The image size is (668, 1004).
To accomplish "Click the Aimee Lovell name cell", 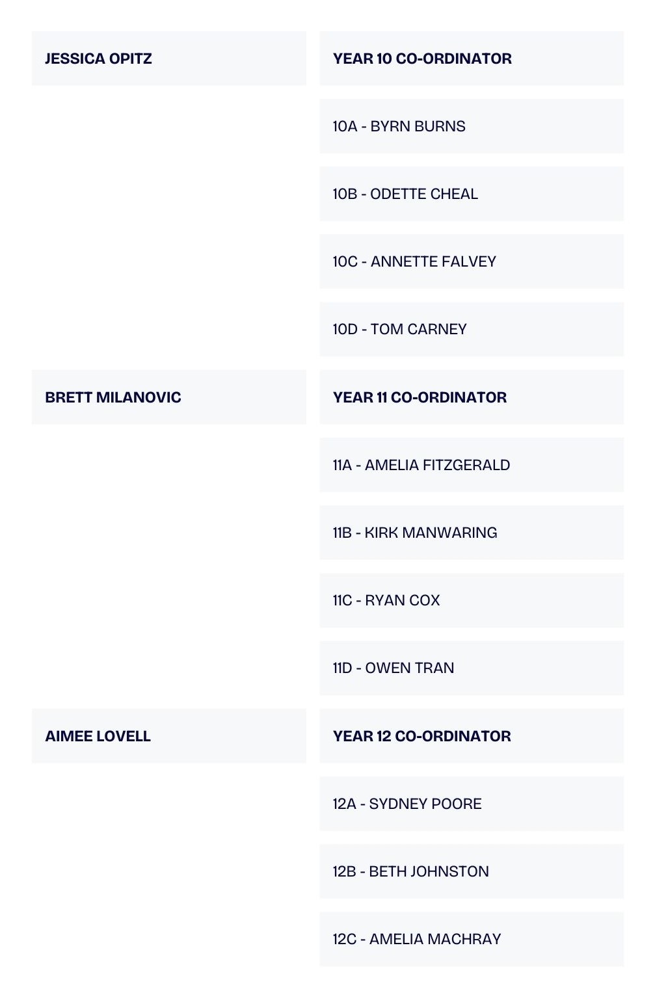I will [x=168, y=736].
